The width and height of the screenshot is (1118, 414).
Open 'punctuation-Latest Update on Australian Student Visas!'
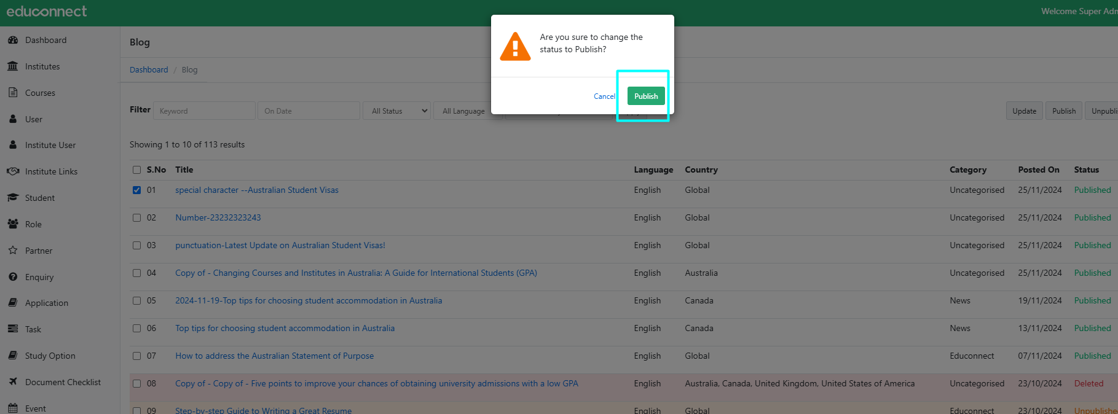(280, 245)
